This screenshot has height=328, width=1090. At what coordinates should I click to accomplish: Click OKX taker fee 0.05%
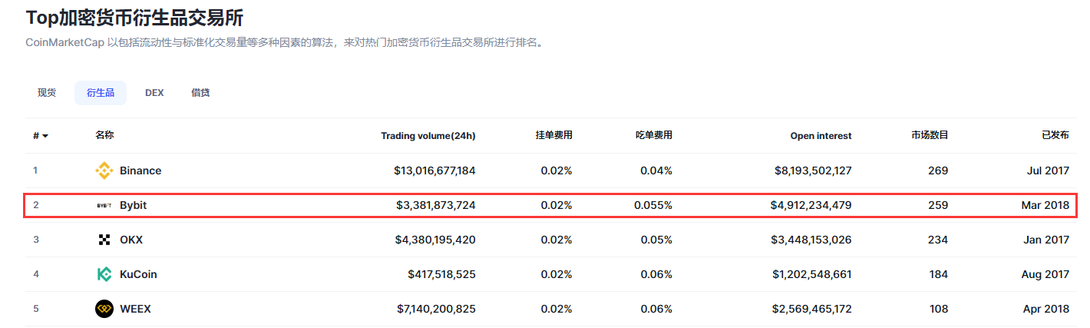coord(656,240)
